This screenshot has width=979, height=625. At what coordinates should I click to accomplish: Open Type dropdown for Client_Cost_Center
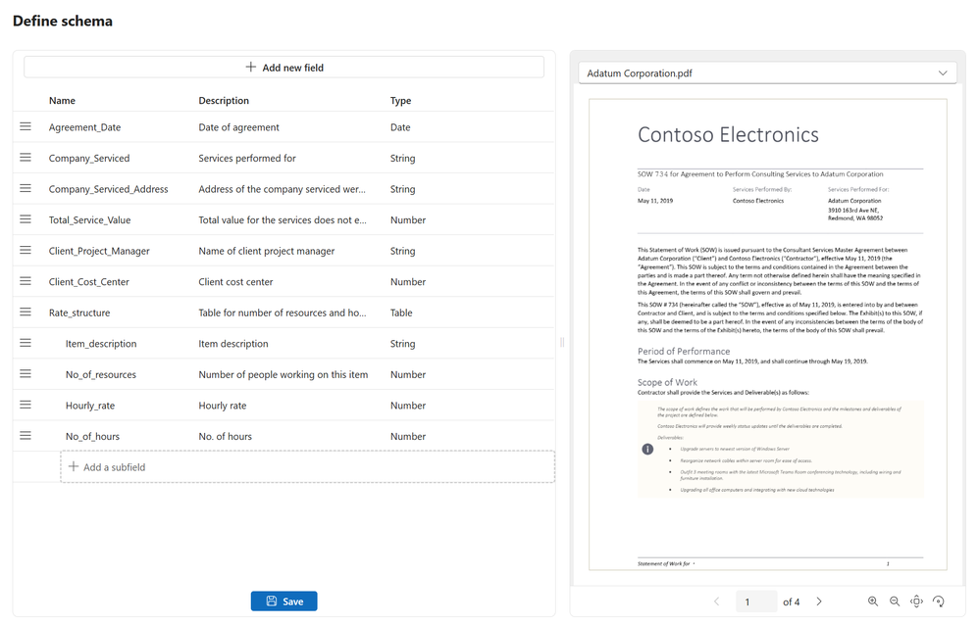[408, 282]
